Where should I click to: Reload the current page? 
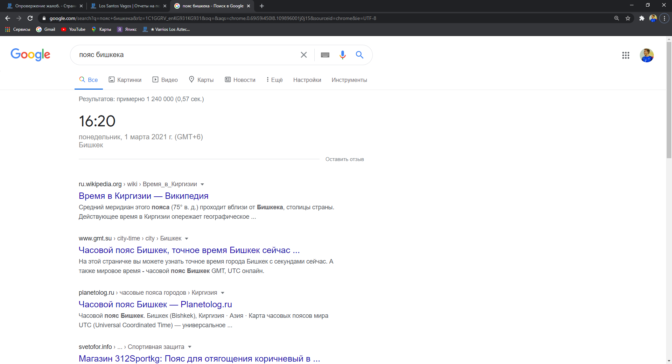pyautogui.click(x=30, y=18)
